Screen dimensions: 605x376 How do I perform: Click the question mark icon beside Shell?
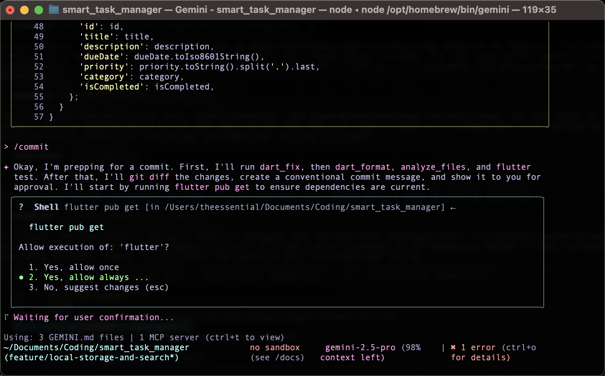[21, 207]
